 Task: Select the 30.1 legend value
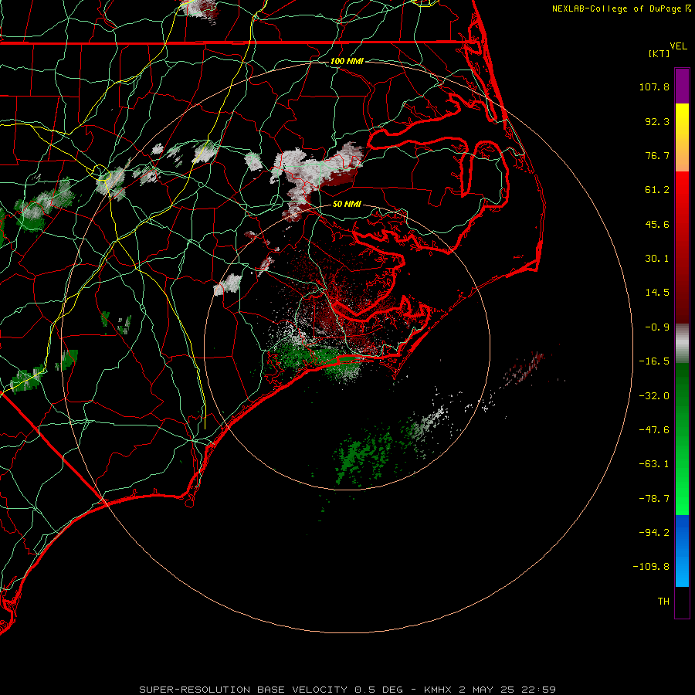pyautogui.click(x=657, y=259)
